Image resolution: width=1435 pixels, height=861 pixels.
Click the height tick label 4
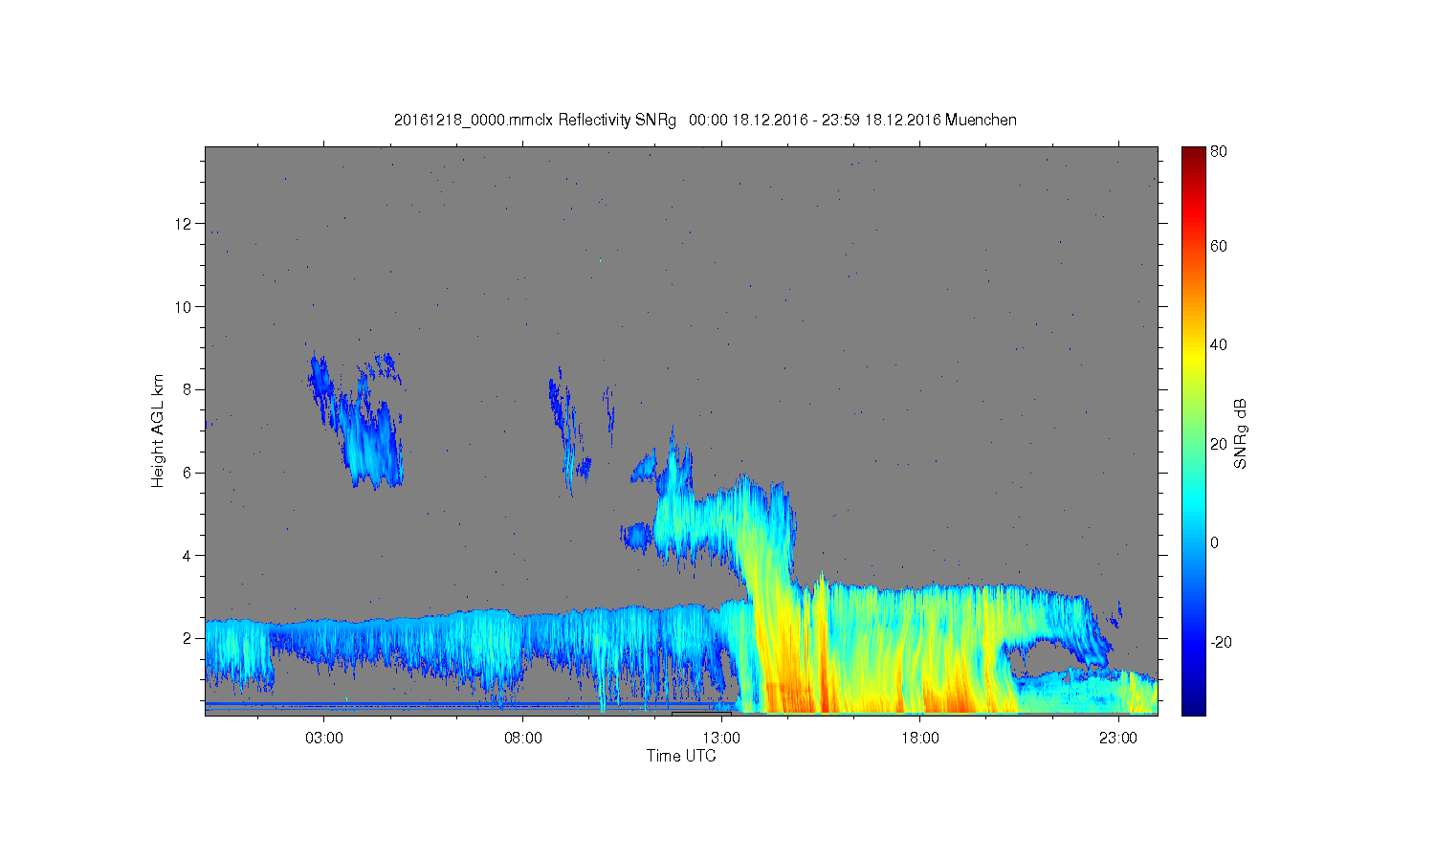tap(188, 555)
